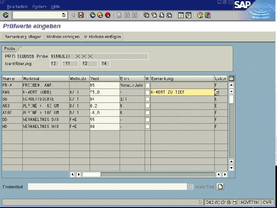The width and height of the screenshot is (277, 208).
Task: Collapse command field with left triangle
Action: click(x=73, y=15)
